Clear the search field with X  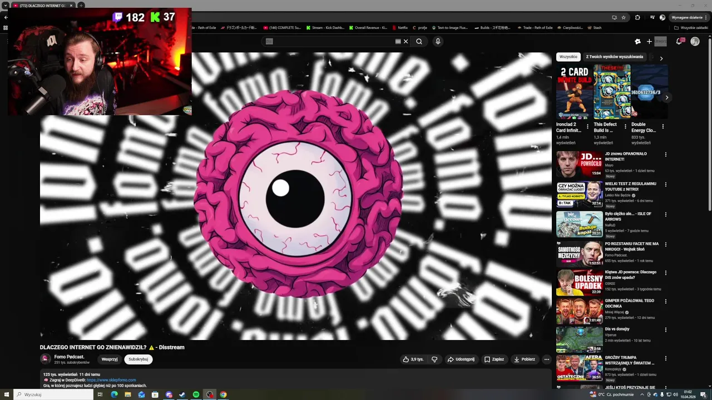(406, 41)
